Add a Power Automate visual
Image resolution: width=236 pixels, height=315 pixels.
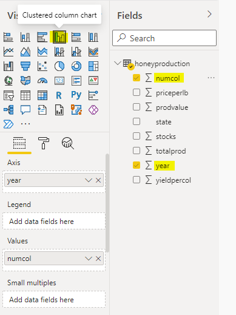pyautogui.click(x=8, y=124)
